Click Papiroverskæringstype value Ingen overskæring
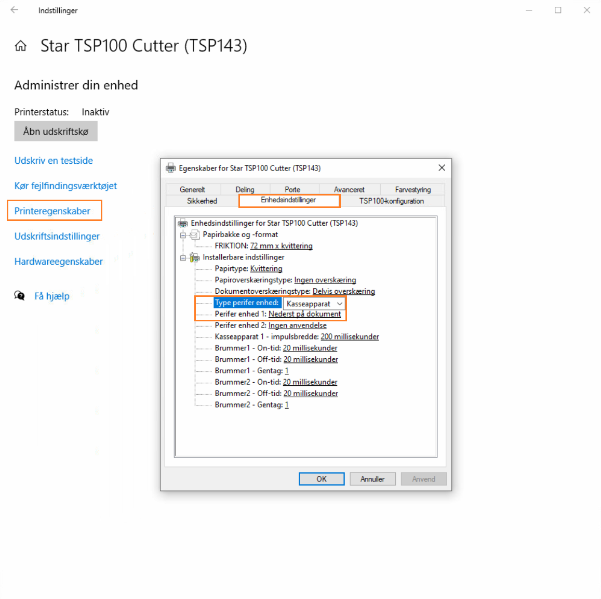 tap(325, 280)
